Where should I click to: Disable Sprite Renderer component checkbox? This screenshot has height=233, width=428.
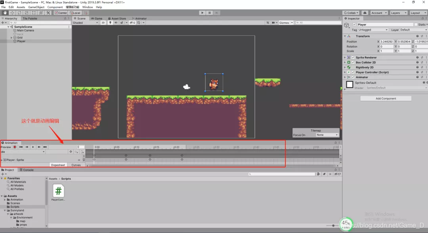pyautogui.click(x=353, y=58)
